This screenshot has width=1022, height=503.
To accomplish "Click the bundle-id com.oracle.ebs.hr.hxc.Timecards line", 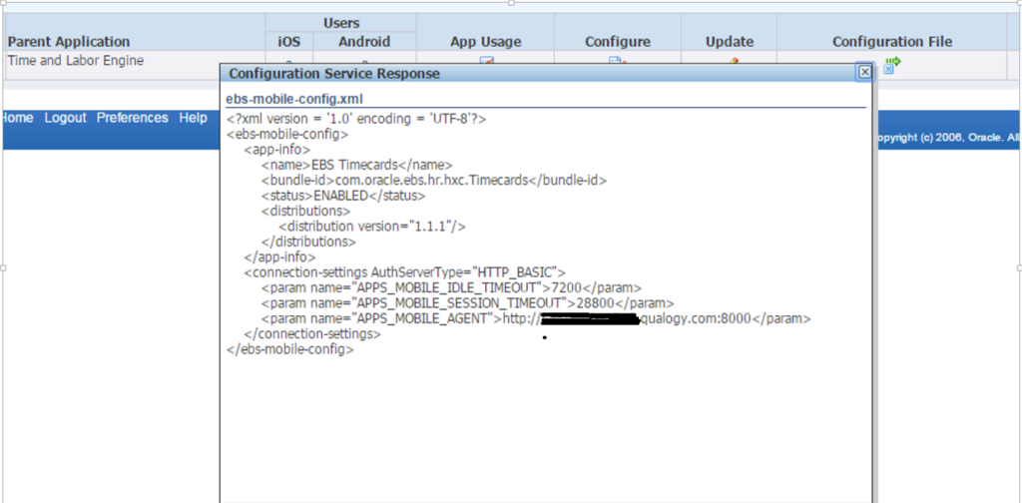I will (x=434, y=181).
